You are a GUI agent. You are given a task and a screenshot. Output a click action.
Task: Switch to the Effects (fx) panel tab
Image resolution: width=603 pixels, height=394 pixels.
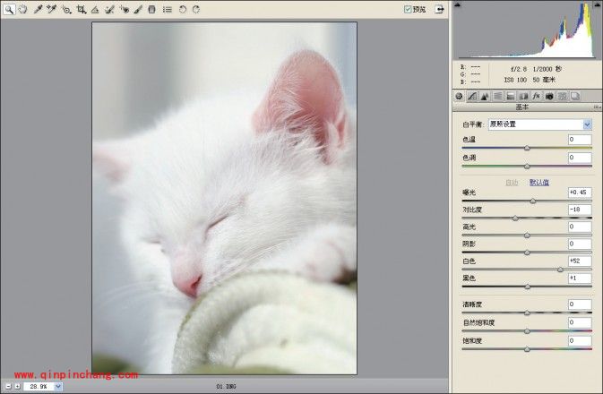click(x=536, y=95)
